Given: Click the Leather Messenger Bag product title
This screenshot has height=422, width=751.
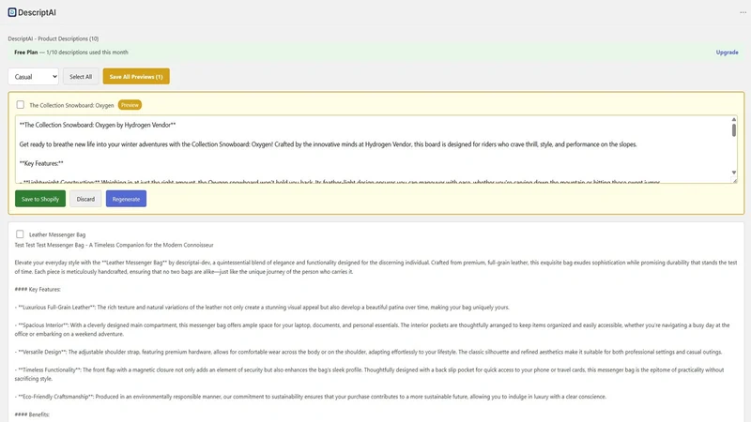Looking at the screenshot, I should coord(57,234).
